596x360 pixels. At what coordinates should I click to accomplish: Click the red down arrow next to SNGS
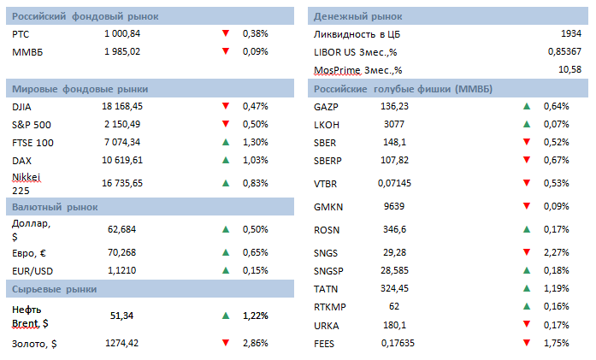[527, 252]
